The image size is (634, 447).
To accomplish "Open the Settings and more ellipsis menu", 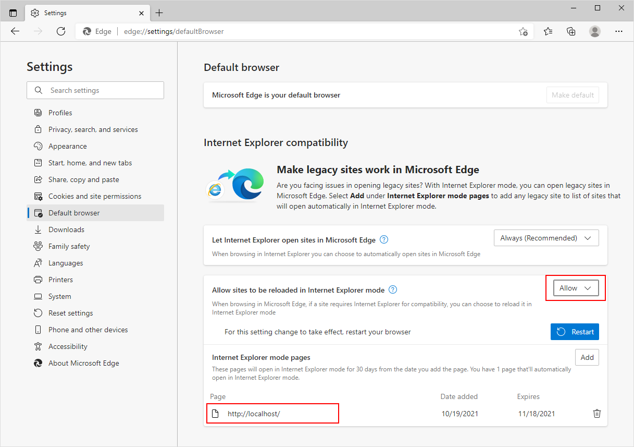I will (x=618, y=31).
